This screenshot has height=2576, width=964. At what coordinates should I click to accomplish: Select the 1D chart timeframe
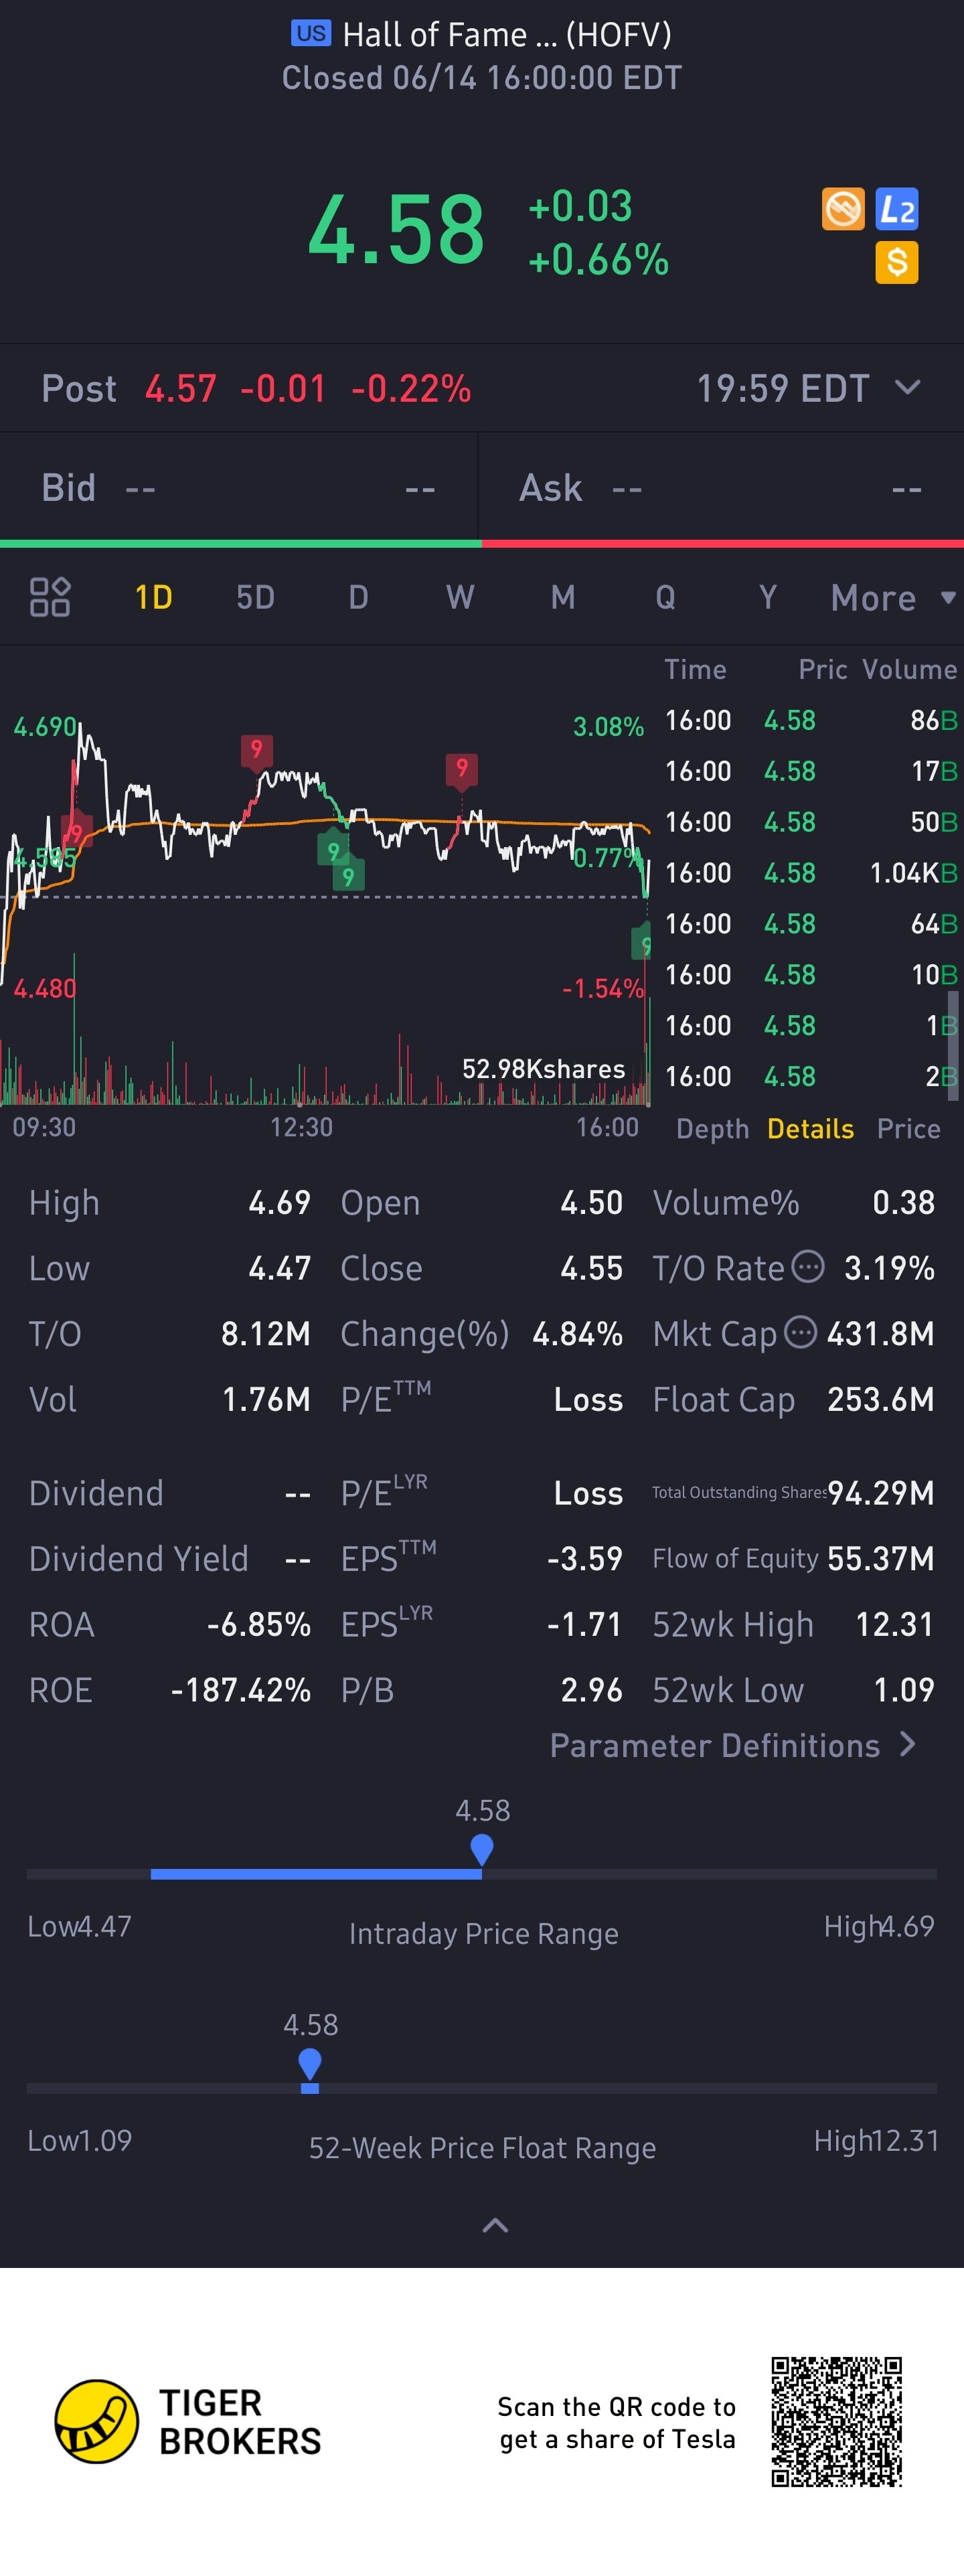[x=153, y=598]
